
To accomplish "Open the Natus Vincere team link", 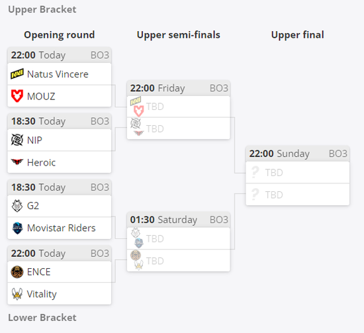I will point(58,74).
